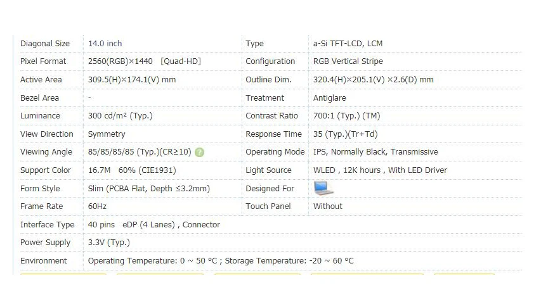
Task: Click the 'Light Source' label
Action: [268, 170]
